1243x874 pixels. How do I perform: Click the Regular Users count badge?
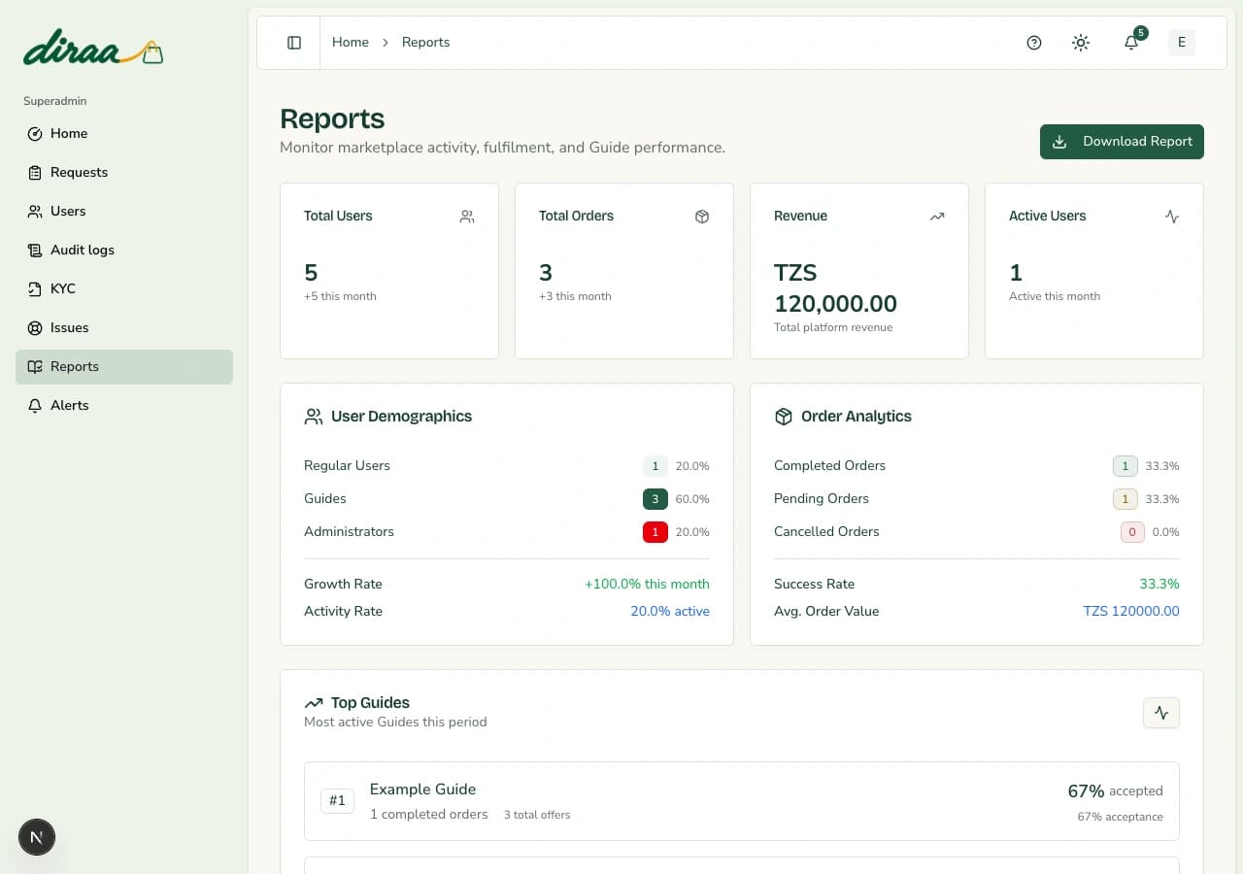point(655,466)
